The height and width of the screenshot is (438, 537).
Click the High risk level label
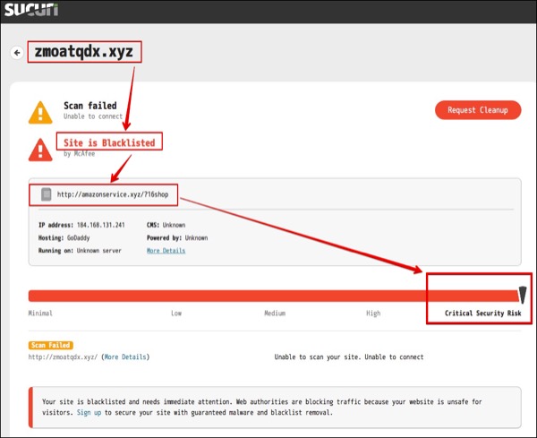[372, 313]
